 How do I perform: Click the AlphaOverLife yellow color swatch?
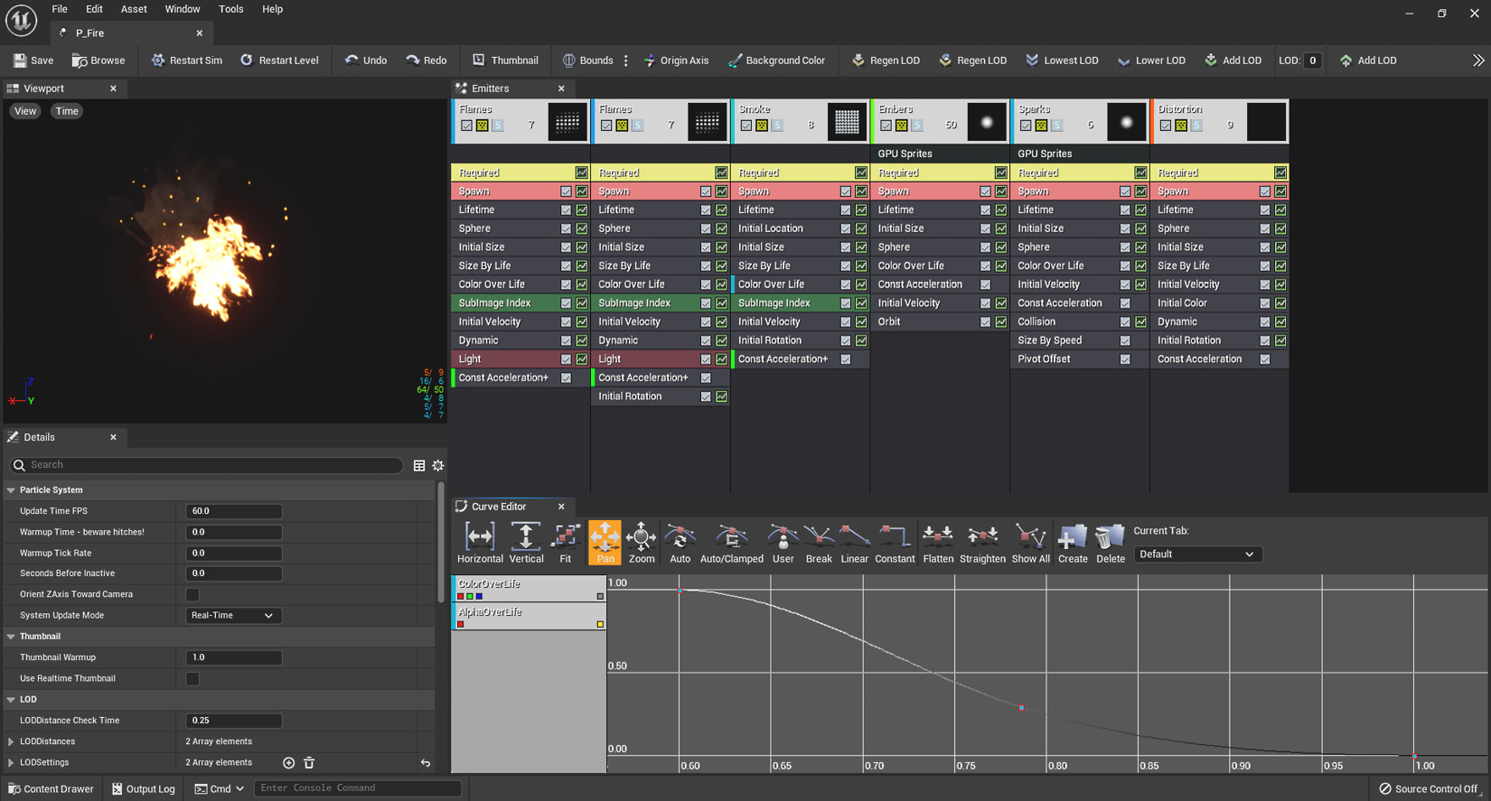600,624
